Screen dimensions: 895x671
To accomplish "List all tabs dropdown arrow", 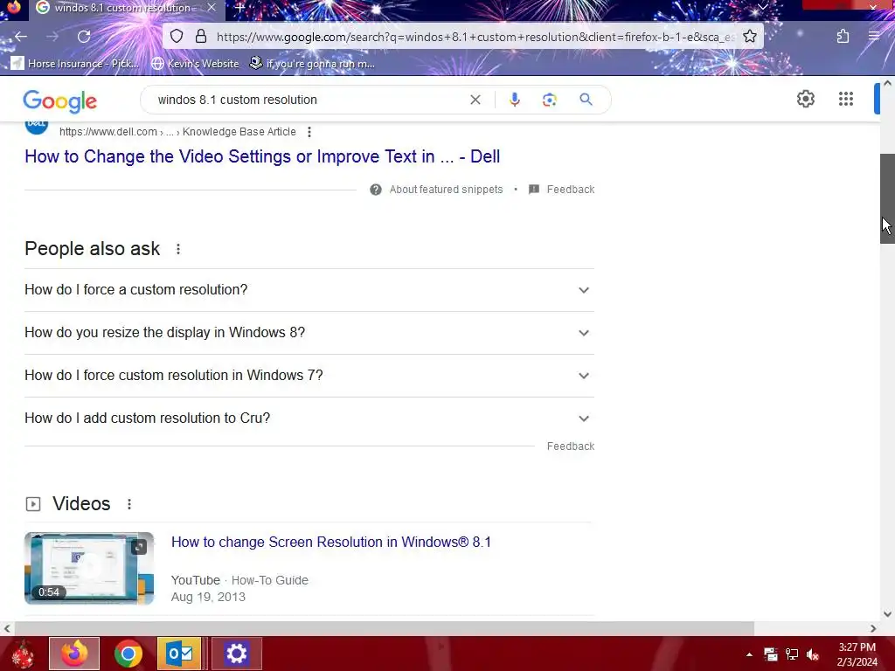I will (762, 7).
